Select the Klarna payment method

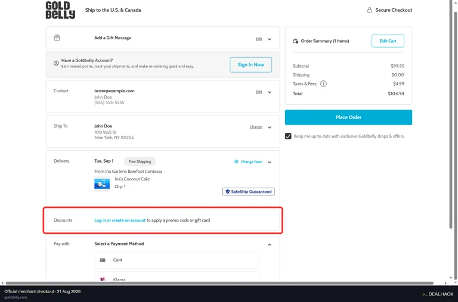177,276
